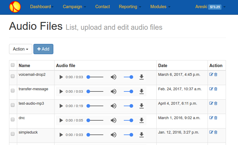Delete the simpleduck audio file

216,132
